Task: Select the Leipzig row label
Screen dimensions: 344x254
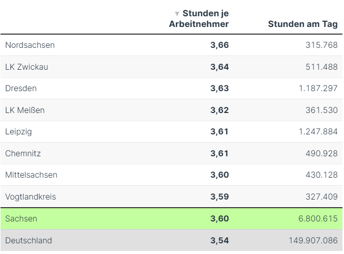Action: coord(18,131)
